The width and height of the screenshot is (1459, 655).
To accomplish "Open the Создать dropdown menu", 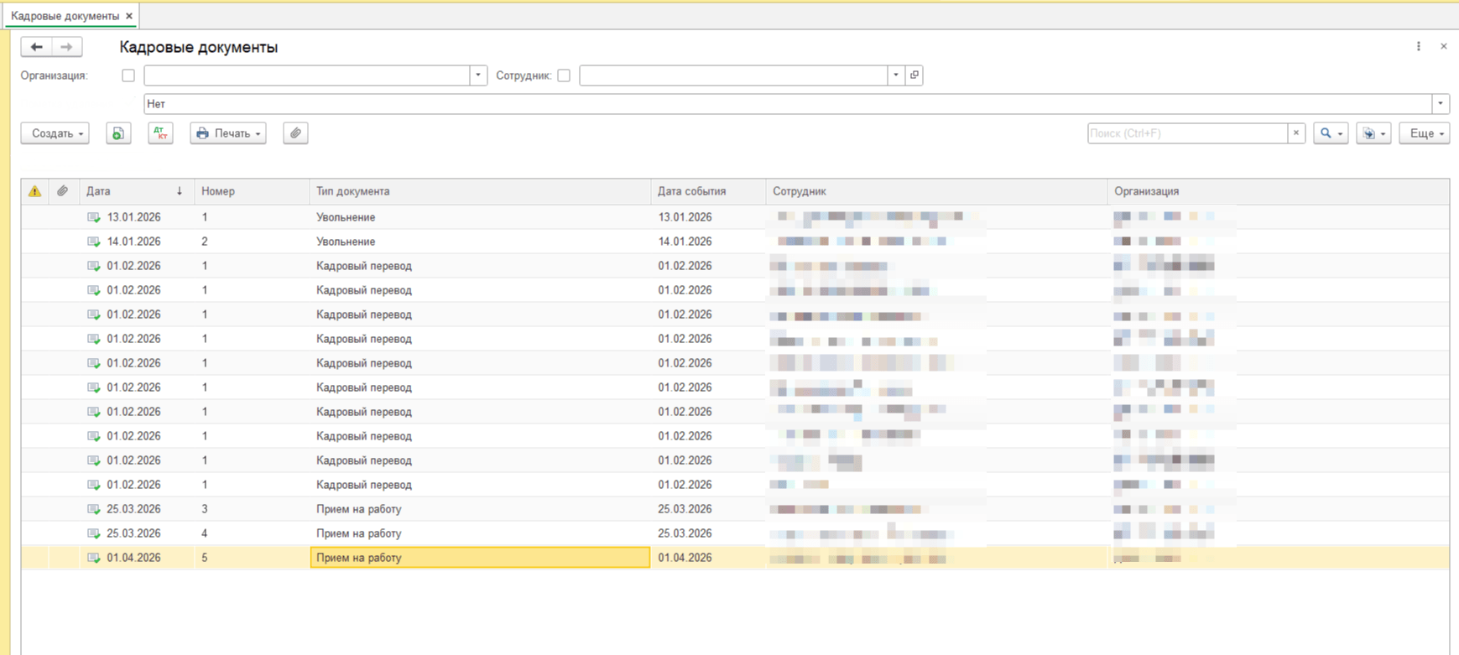I will pos(55,133).
